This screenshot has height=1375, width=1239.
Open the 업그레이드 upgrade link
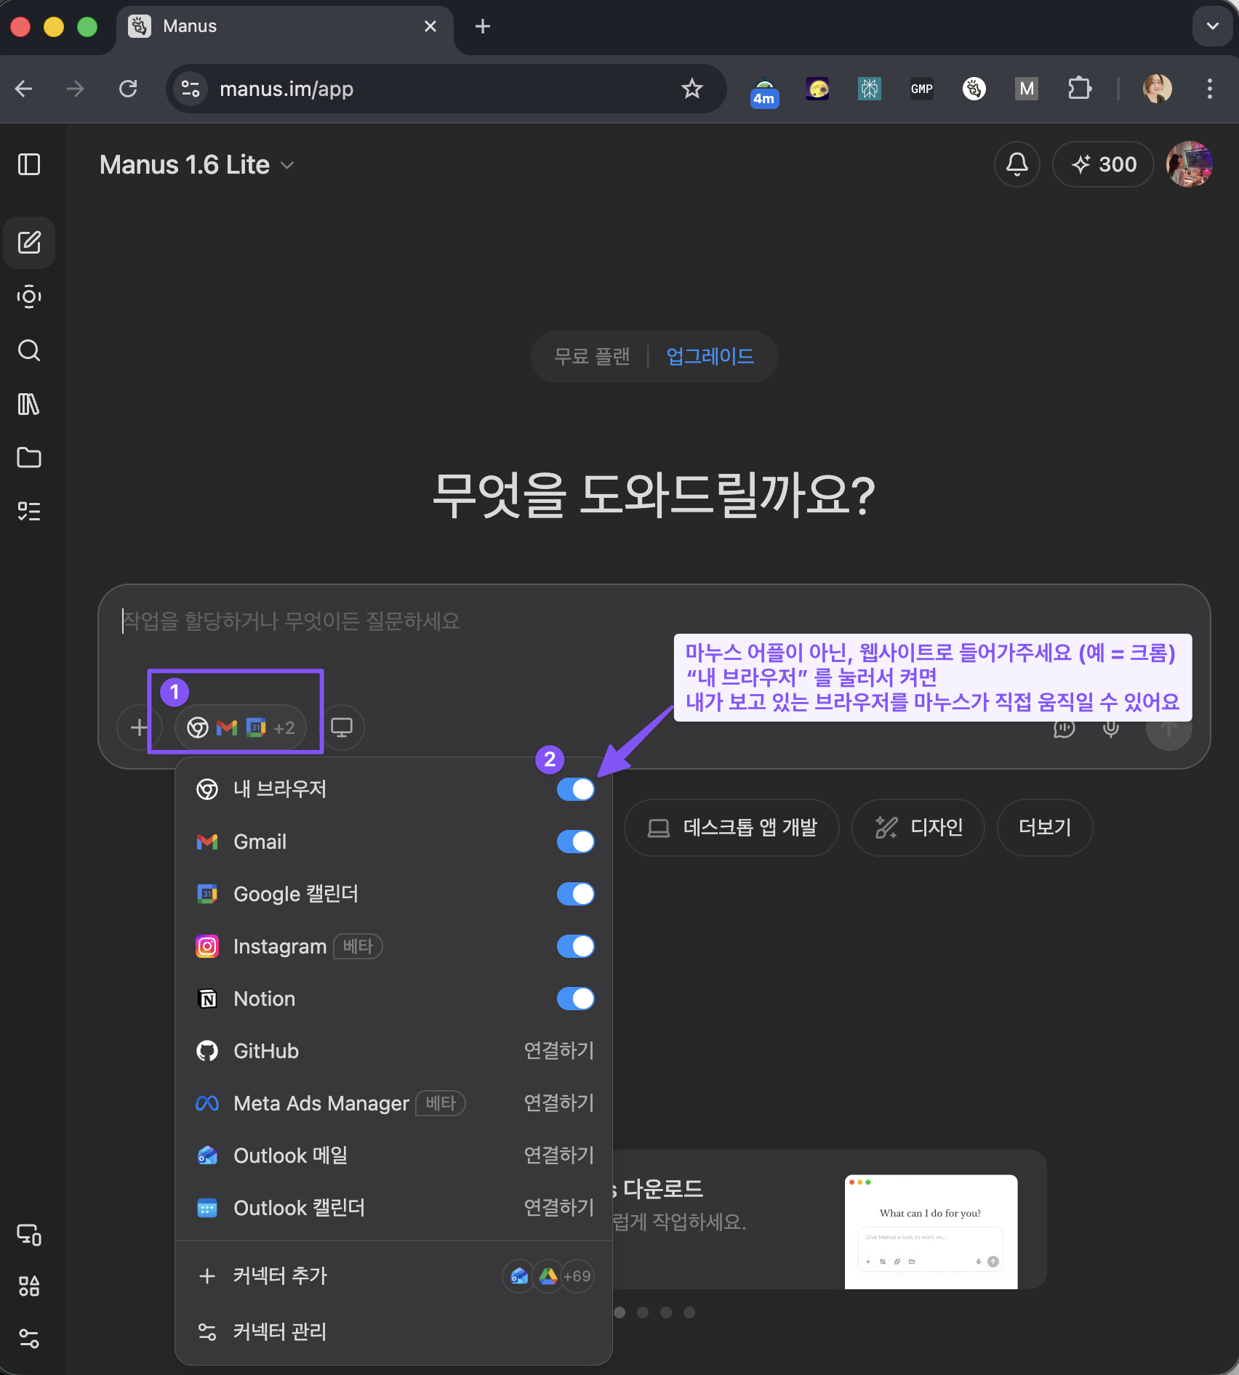[x=709, y=356]
